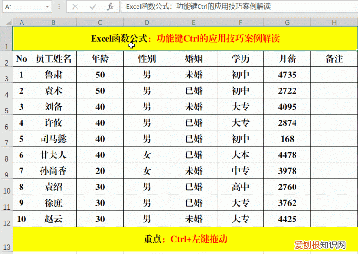Click the 备注 header cell

[334, 59]
